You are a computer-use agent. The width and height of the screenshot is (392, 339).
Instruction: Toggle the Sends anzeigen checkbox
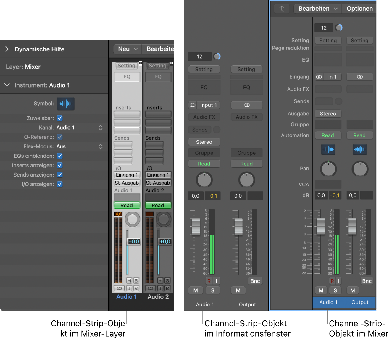point(59,175)
